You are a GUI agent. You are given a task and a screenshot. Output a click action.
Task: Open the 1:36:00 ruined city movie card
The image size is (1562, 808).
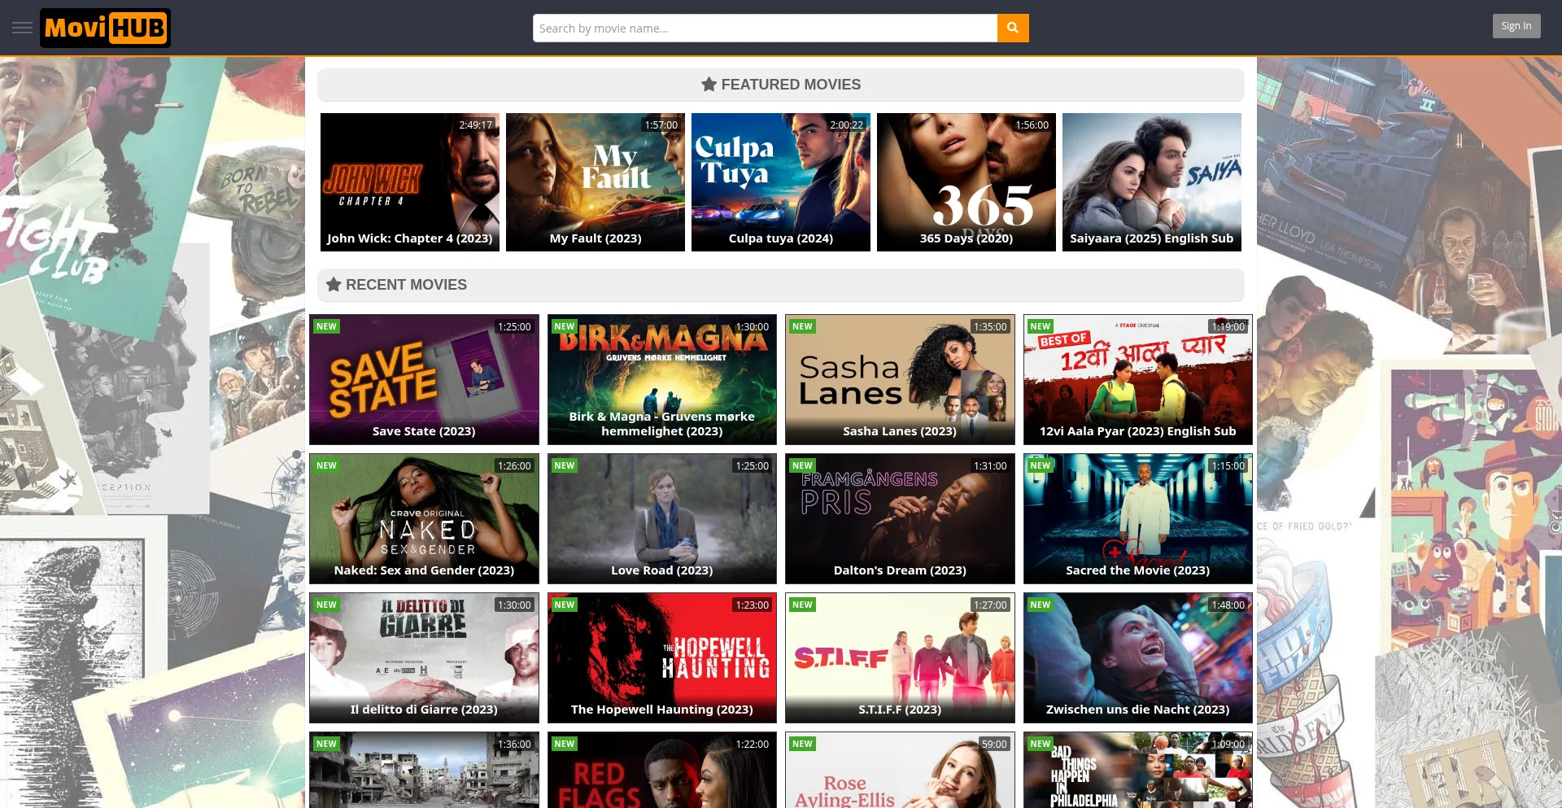click(x=424, y=770)
